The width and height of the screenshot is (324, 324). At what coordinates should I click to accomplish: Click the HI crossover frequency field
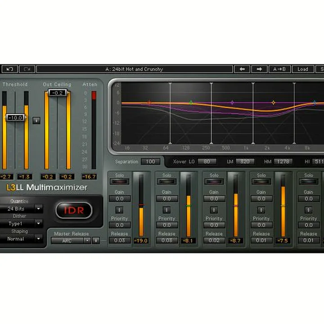(x=318, y=162)
